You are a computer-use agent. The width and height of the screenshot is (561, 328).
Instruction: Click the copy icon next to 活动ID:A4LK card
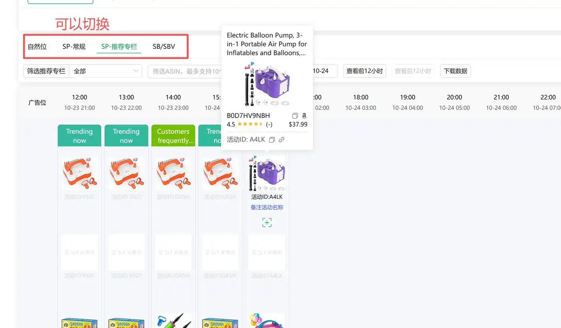coord(272,139)
